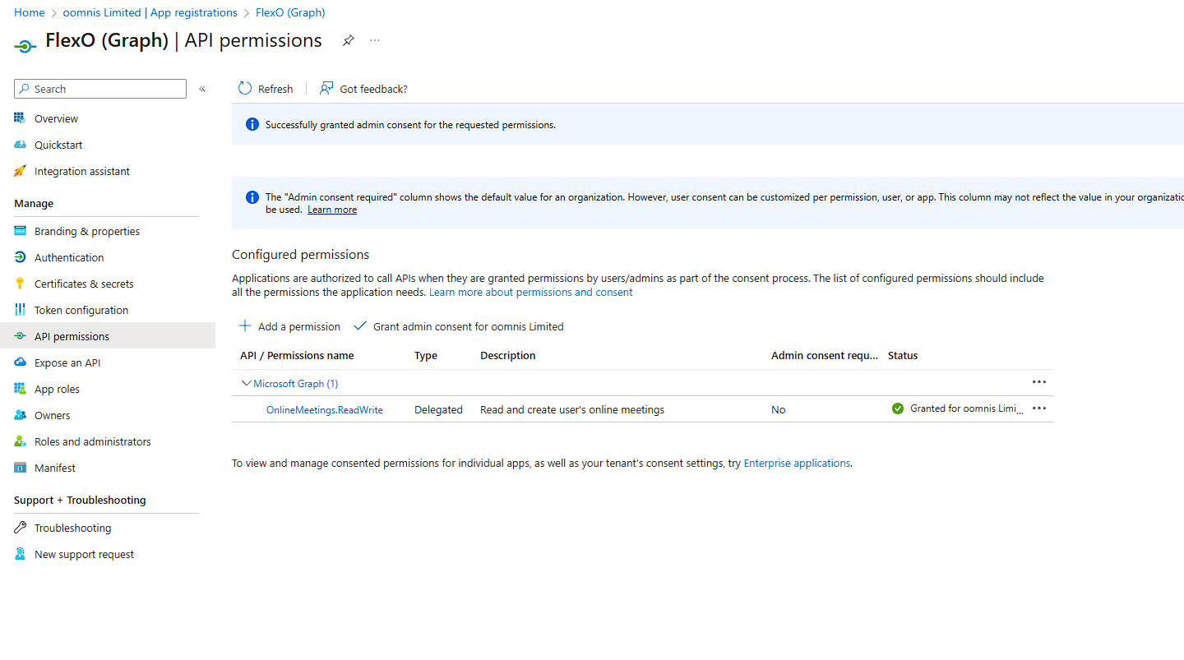Focus the sidebar Search input field
The image size is (1184, 660).
click(100, 89)
